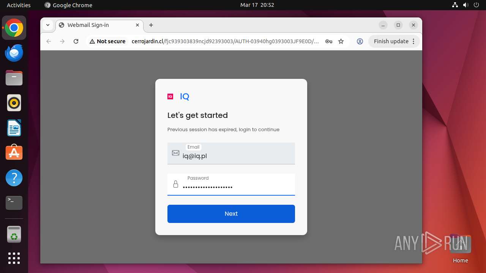
Task: Go forward in Chrome
Action: [62, 41]
